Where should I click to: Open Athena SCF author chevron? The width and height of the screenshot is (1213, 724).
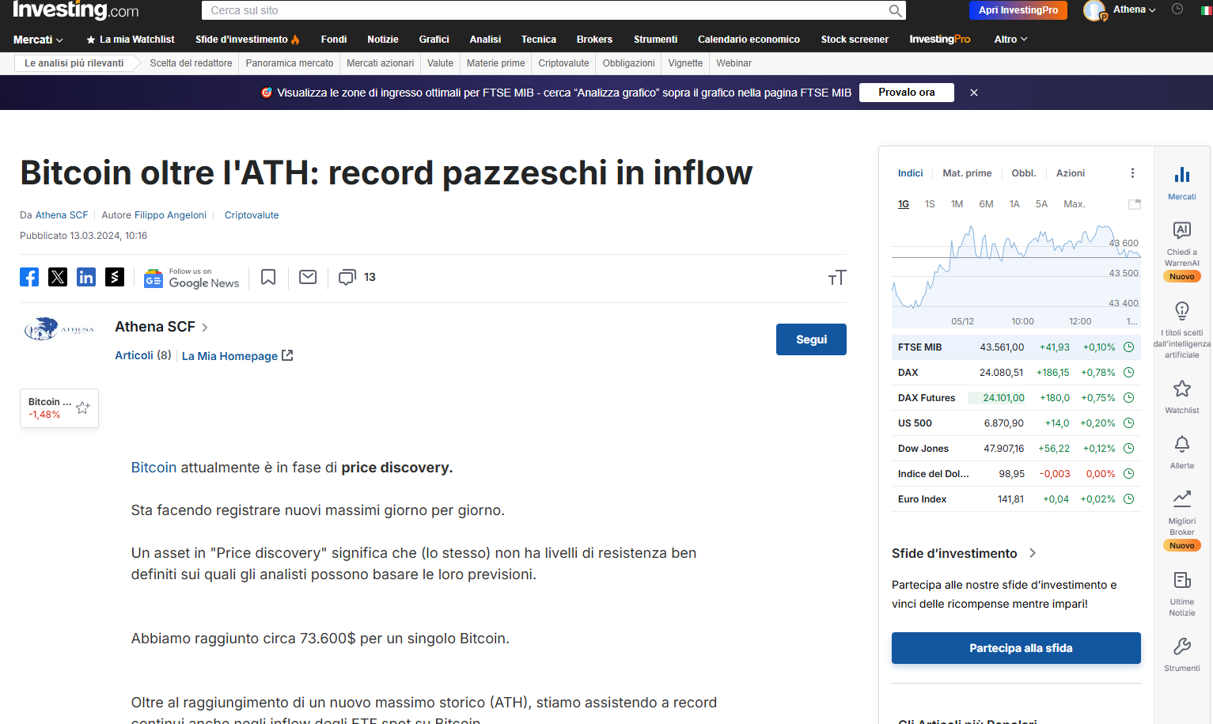tap(205, 328)
